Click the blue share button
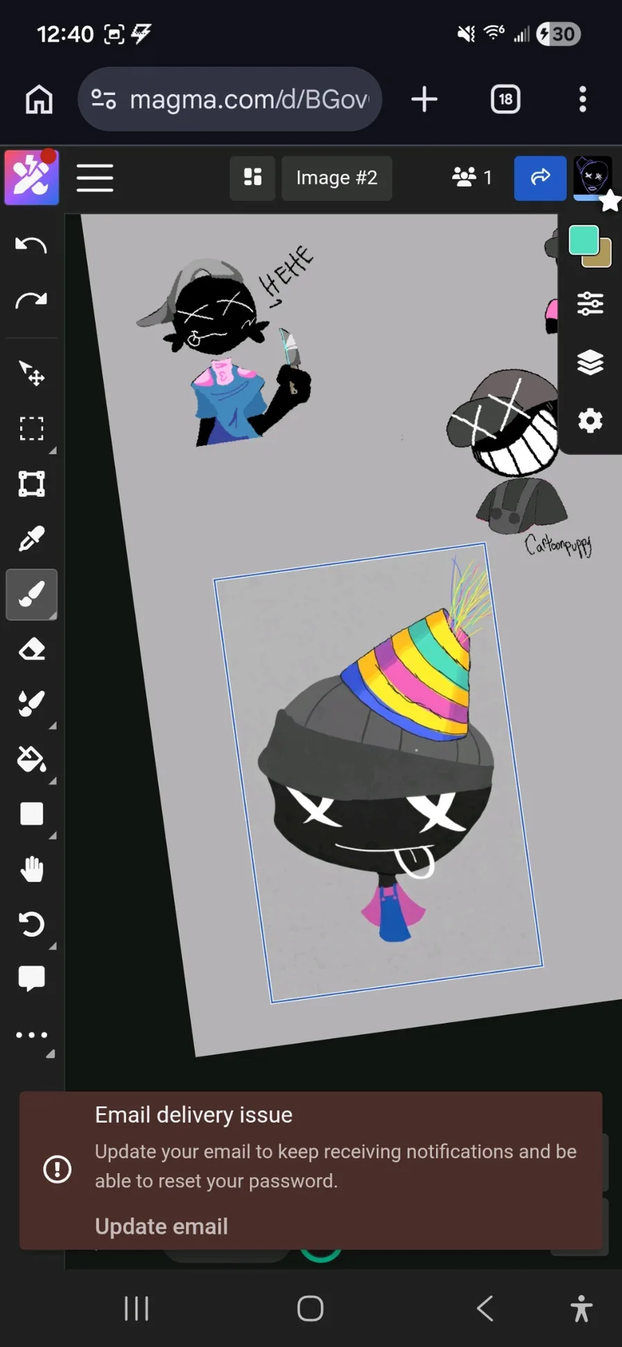 [x=540, y=178]
